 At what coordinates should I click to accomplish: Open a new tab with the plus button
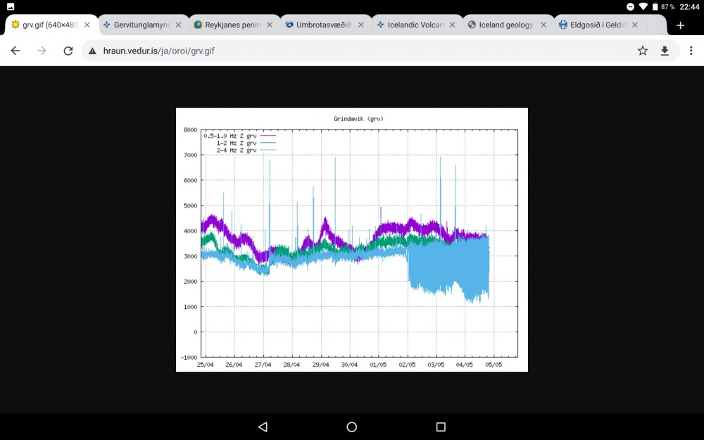click(x=680, y=25)
